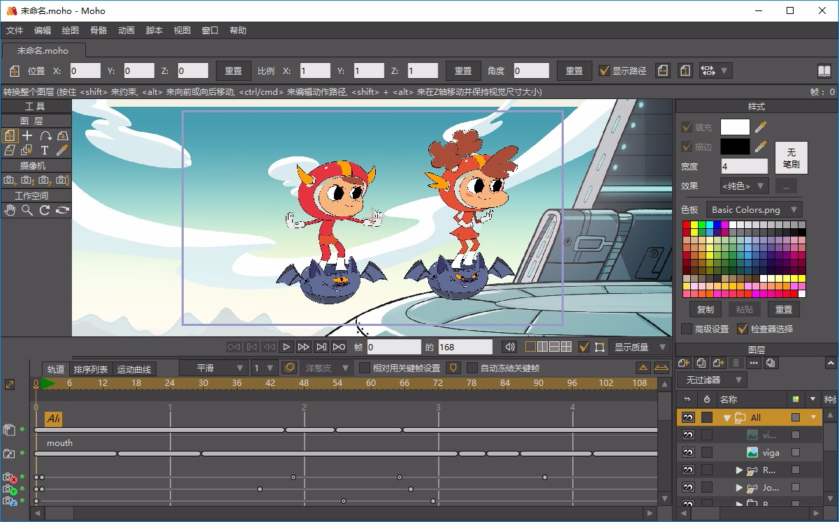Image resolution: width=839 pixels, height=522 pixels.
Task: Click the 复制 button in Style panel
Action: point(706,309)
